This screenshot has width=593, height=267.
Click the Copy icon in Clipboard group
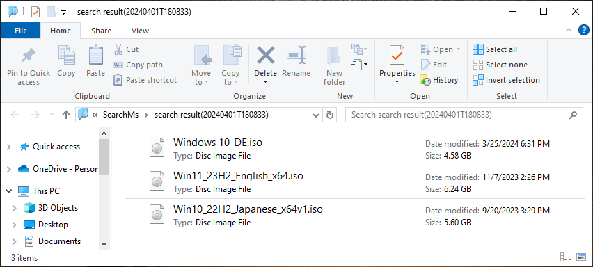pos(66,55)
